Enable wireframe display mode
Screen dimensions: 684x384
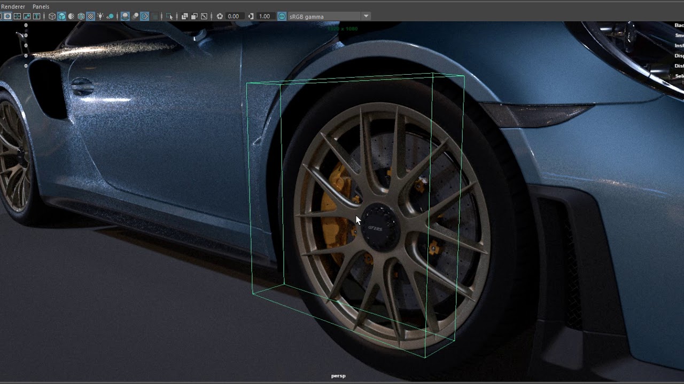click(x=52, y=17)
